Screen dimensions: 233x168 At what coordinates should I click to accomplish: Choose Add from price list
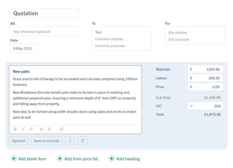[x=77, y=159]
